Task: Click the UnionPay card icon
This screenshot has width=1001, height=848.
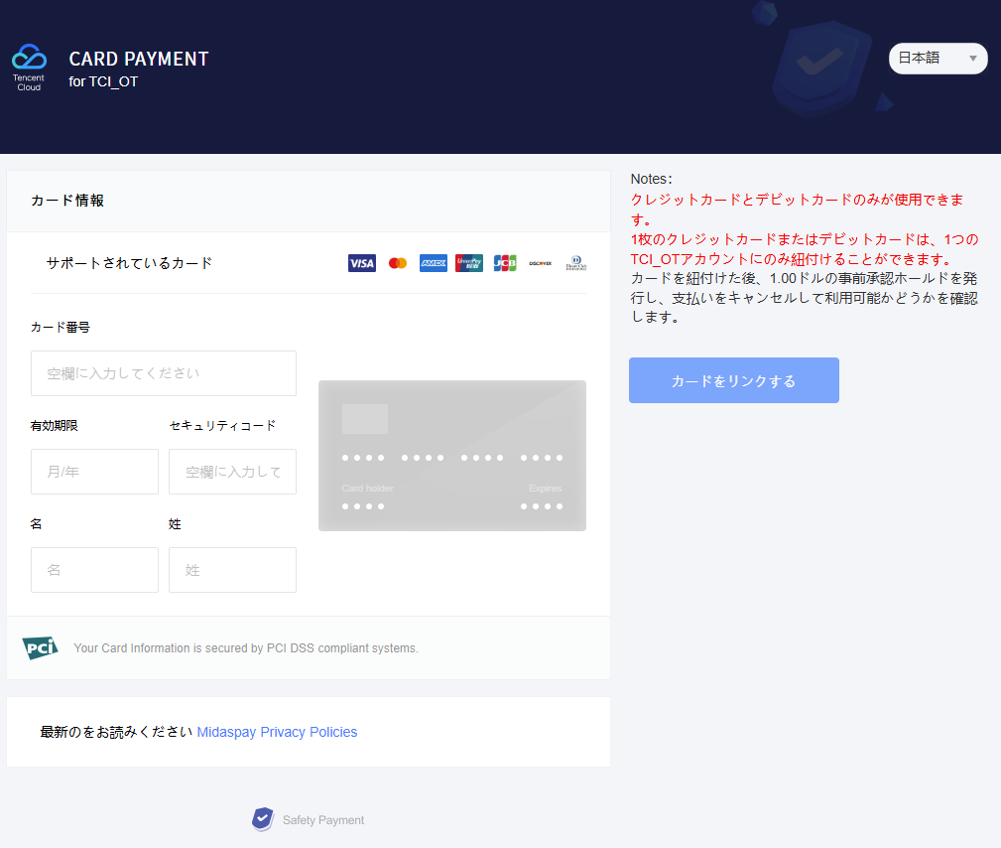Action: 469,263
